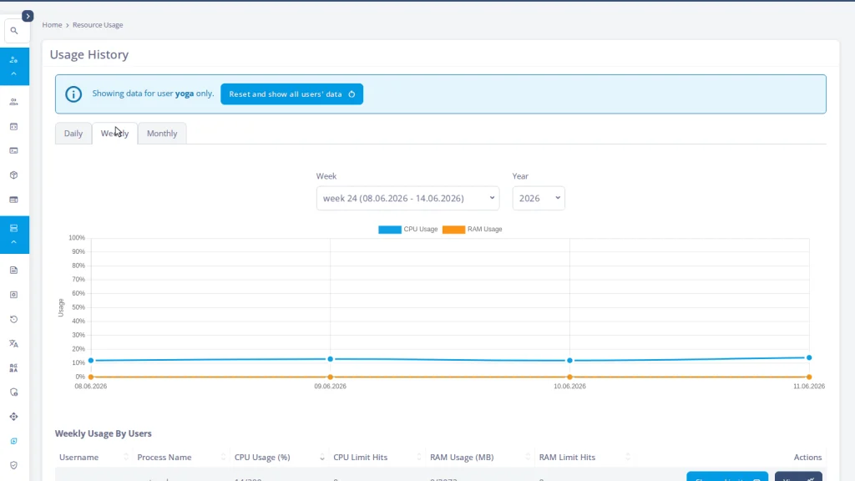Click Resource Usage breadcrumb
This screenshot has width=855, height=481.
(x=98, y=24)
